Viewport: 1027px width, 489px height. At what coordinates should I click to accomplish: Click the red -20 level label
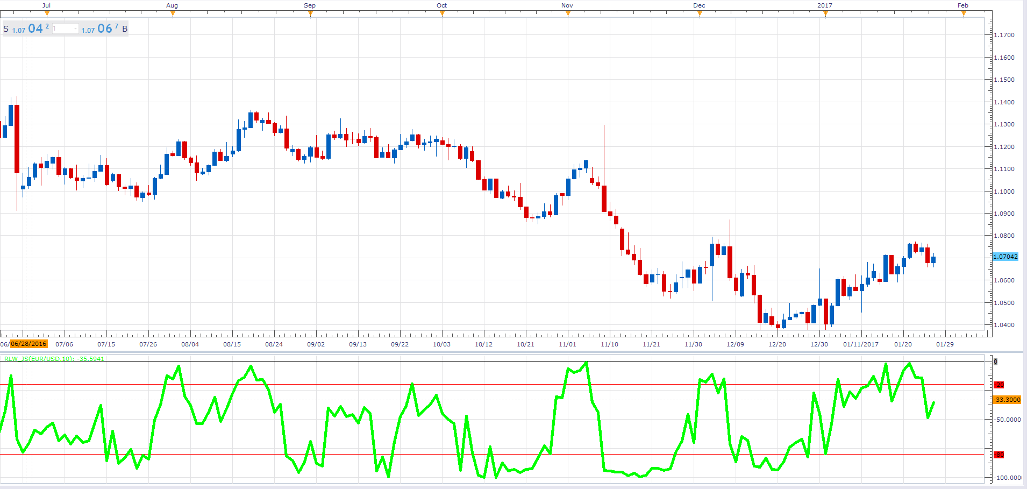[999, 385]
